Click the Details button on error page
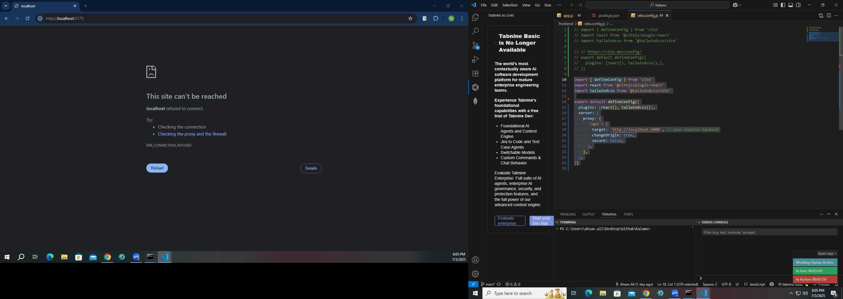 pyautogui.click(x=311, y=168)
